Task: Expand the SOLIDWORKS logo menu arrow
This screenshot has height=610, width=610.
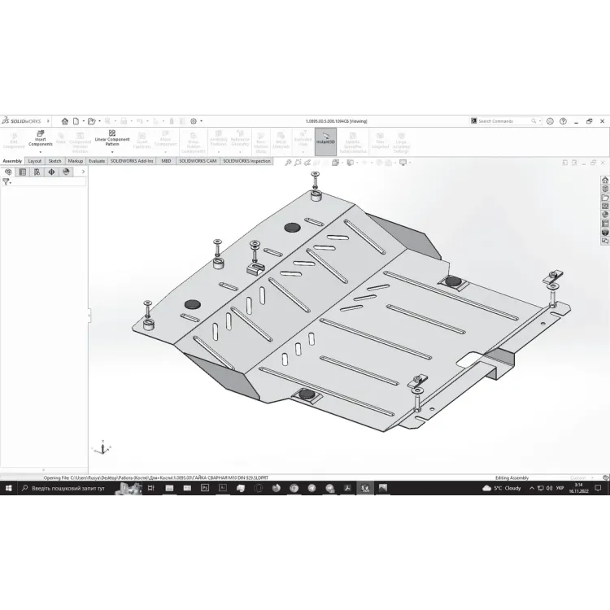Action: [48, 121]
